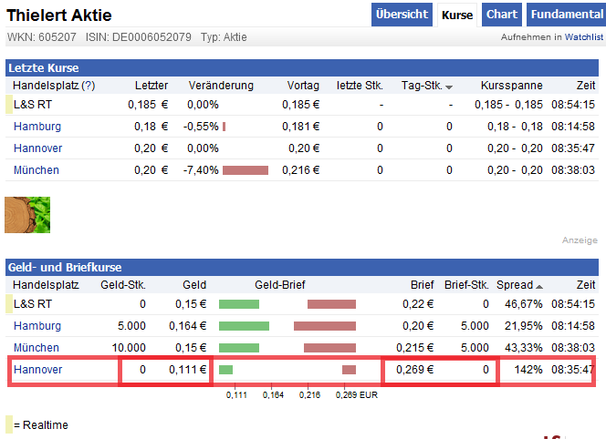Click the Geld-Brief column header
Screen dimensions: 606x439
[280, 285]
